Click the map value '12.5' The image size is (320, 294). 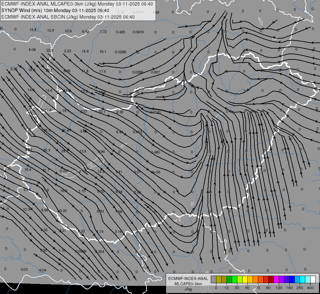(x=101, y=171)
